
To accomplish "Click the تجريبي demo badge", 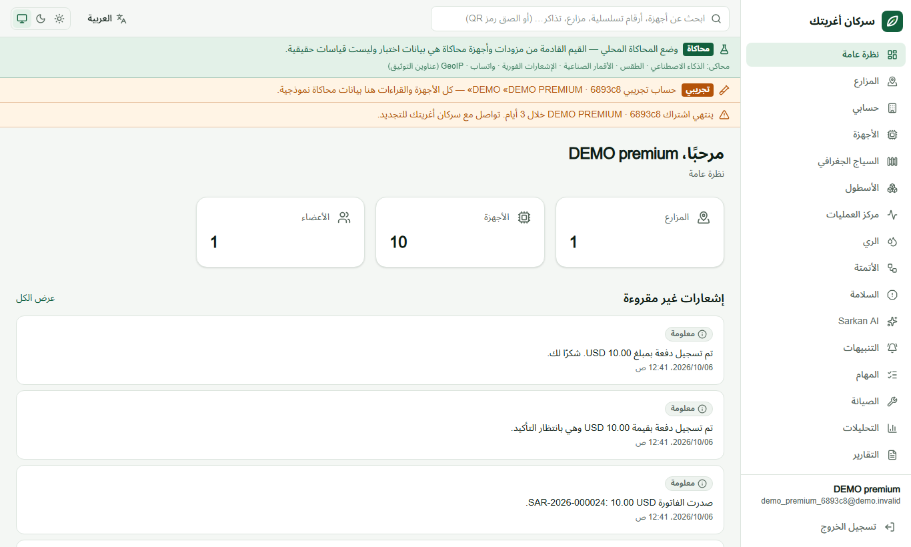I will click(x=698, y=90).
